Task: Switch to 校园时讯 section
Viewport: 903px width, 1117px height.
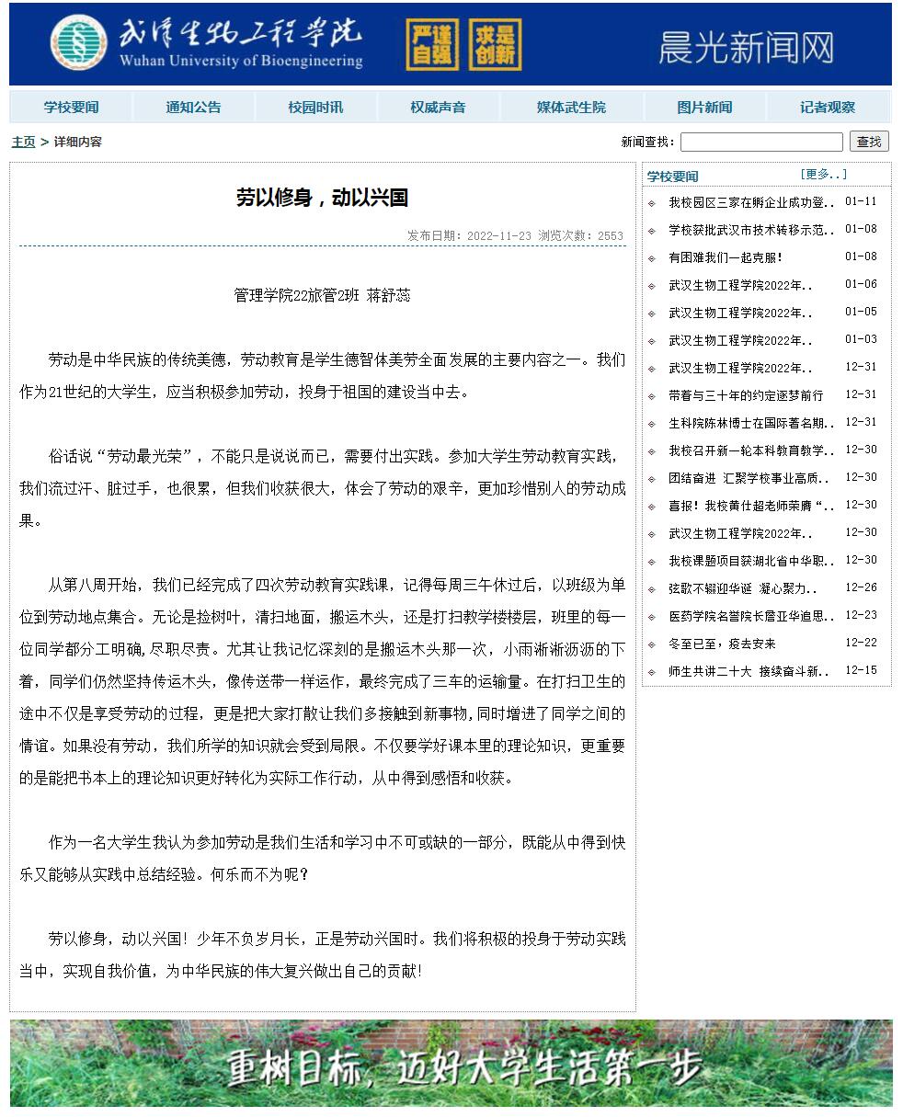Action: pos(315,108)
